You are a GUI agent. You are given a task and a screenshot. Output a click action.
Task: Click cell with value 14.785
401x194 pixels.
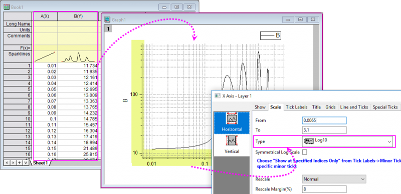pos(78,118)
